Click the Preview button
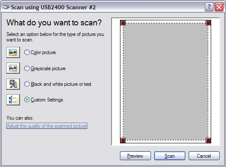This screenshot has height=167, width=226. (135, 156)
